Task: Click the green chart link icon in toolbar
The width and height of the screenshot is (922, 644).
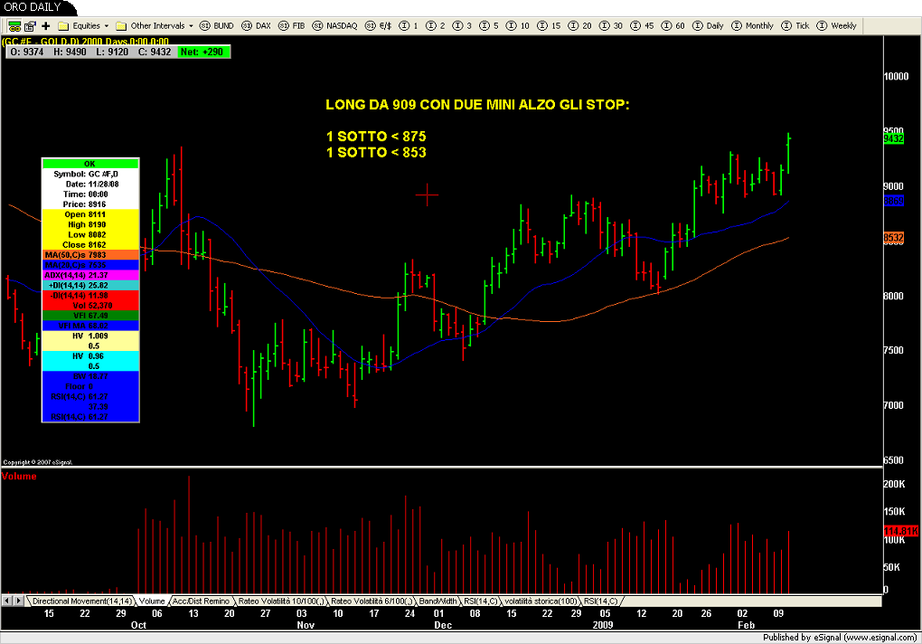Action: (14, 25)
